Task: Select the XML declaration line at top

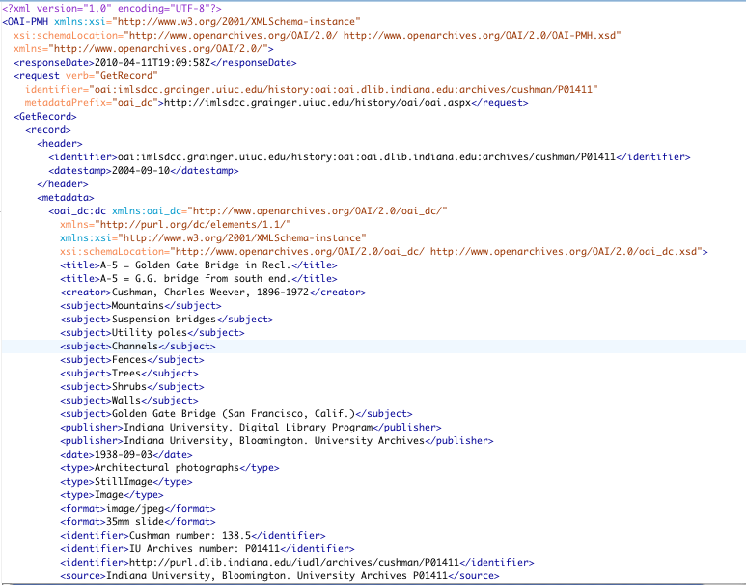Action: [112, 8]
